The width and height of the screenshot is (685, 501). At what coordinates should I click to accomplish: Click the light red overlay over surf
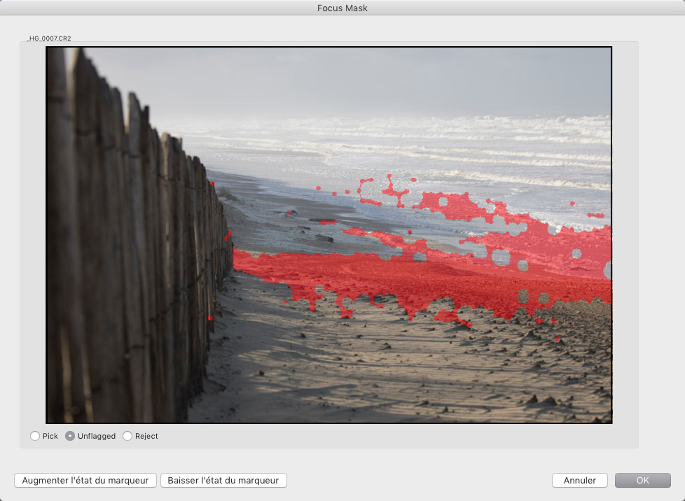[x=546, y=244]
